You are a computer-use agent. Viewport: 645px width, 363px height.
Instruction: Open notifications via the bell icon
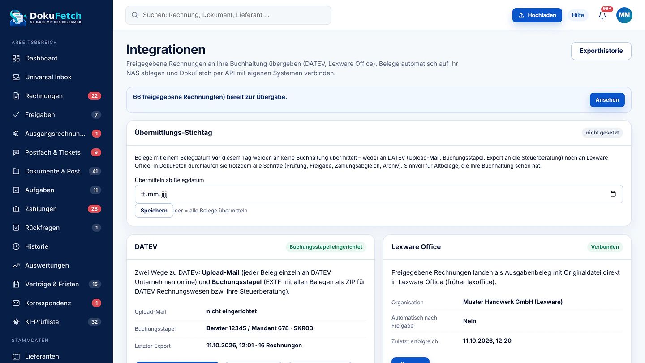pos(602,15)
